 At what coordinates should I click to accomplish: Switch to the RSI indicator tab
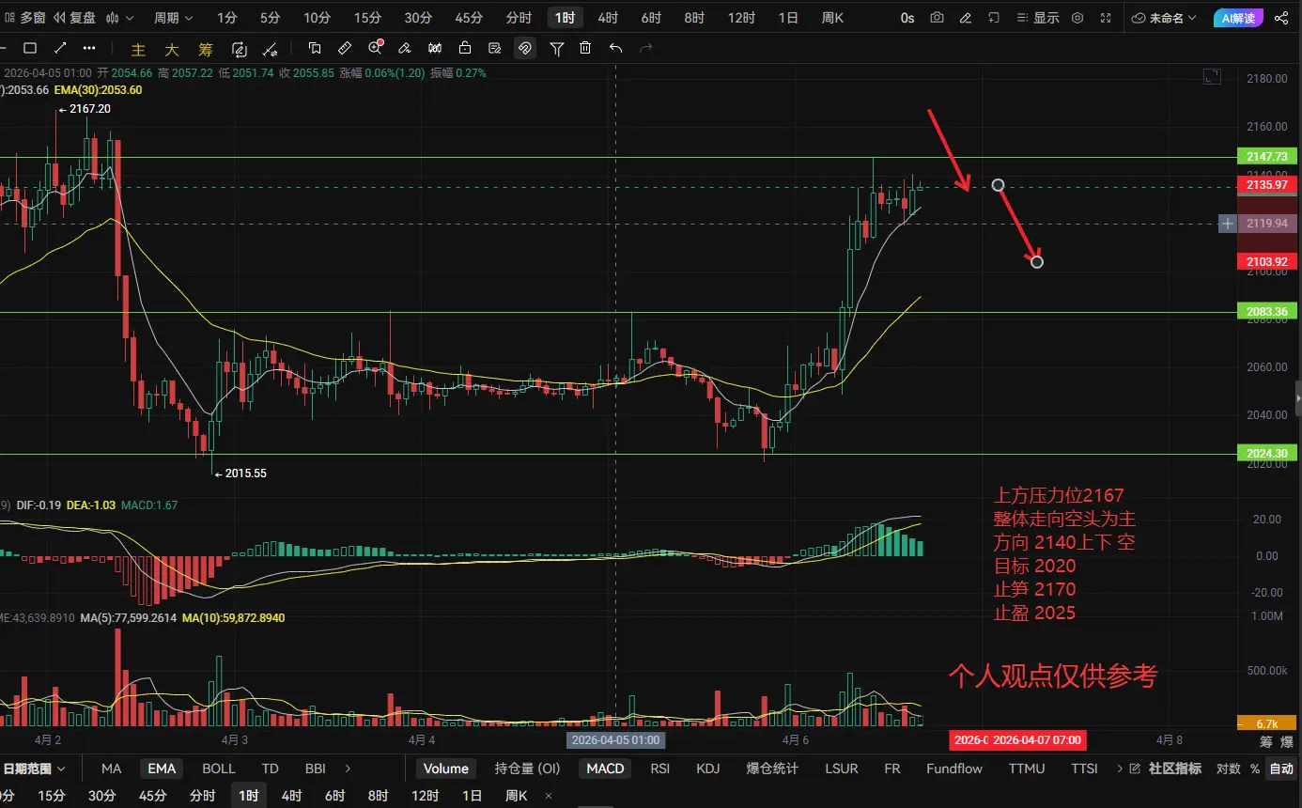click(660, 769)
